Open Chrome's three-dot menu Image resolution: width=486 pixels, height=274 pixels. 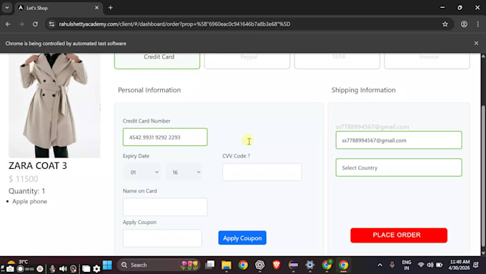[x=477, y=24]
